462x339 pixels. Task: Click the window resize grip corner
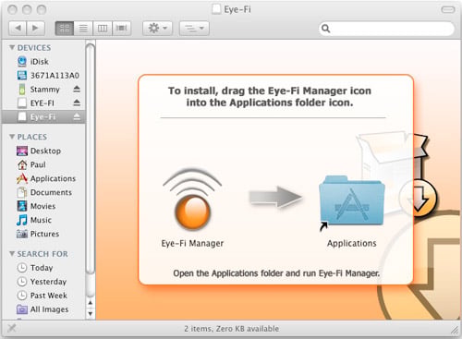click(455, 330)
